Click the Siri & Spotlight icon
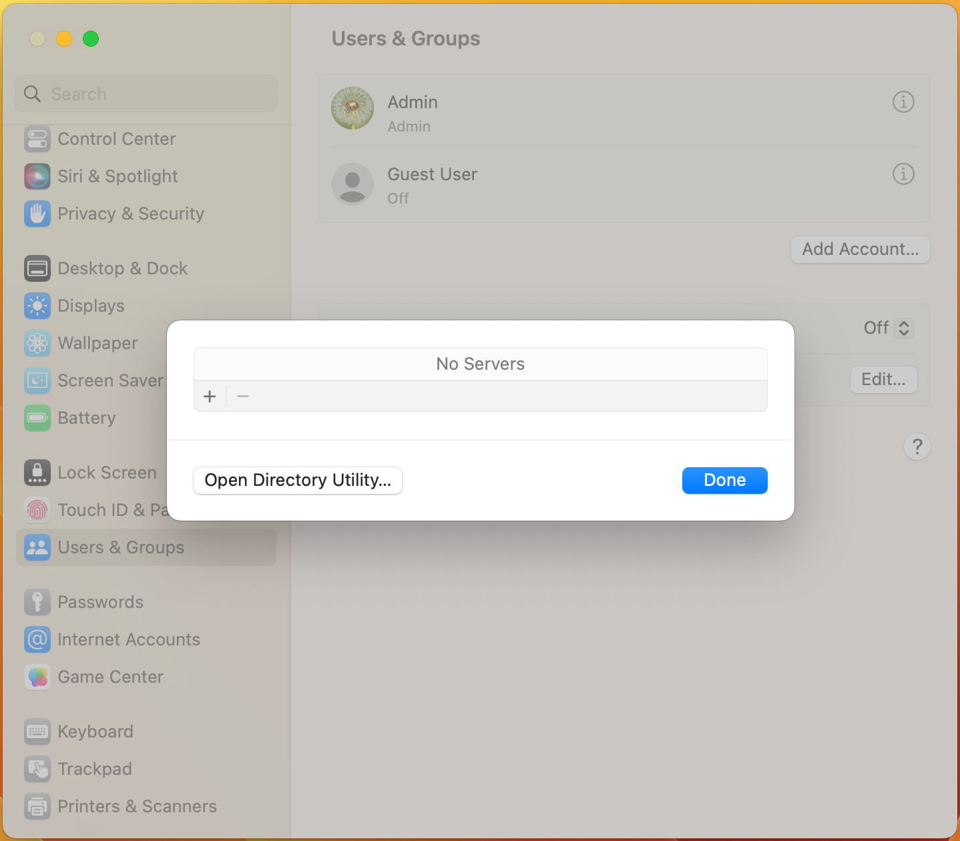 click(x=37, y=176)
